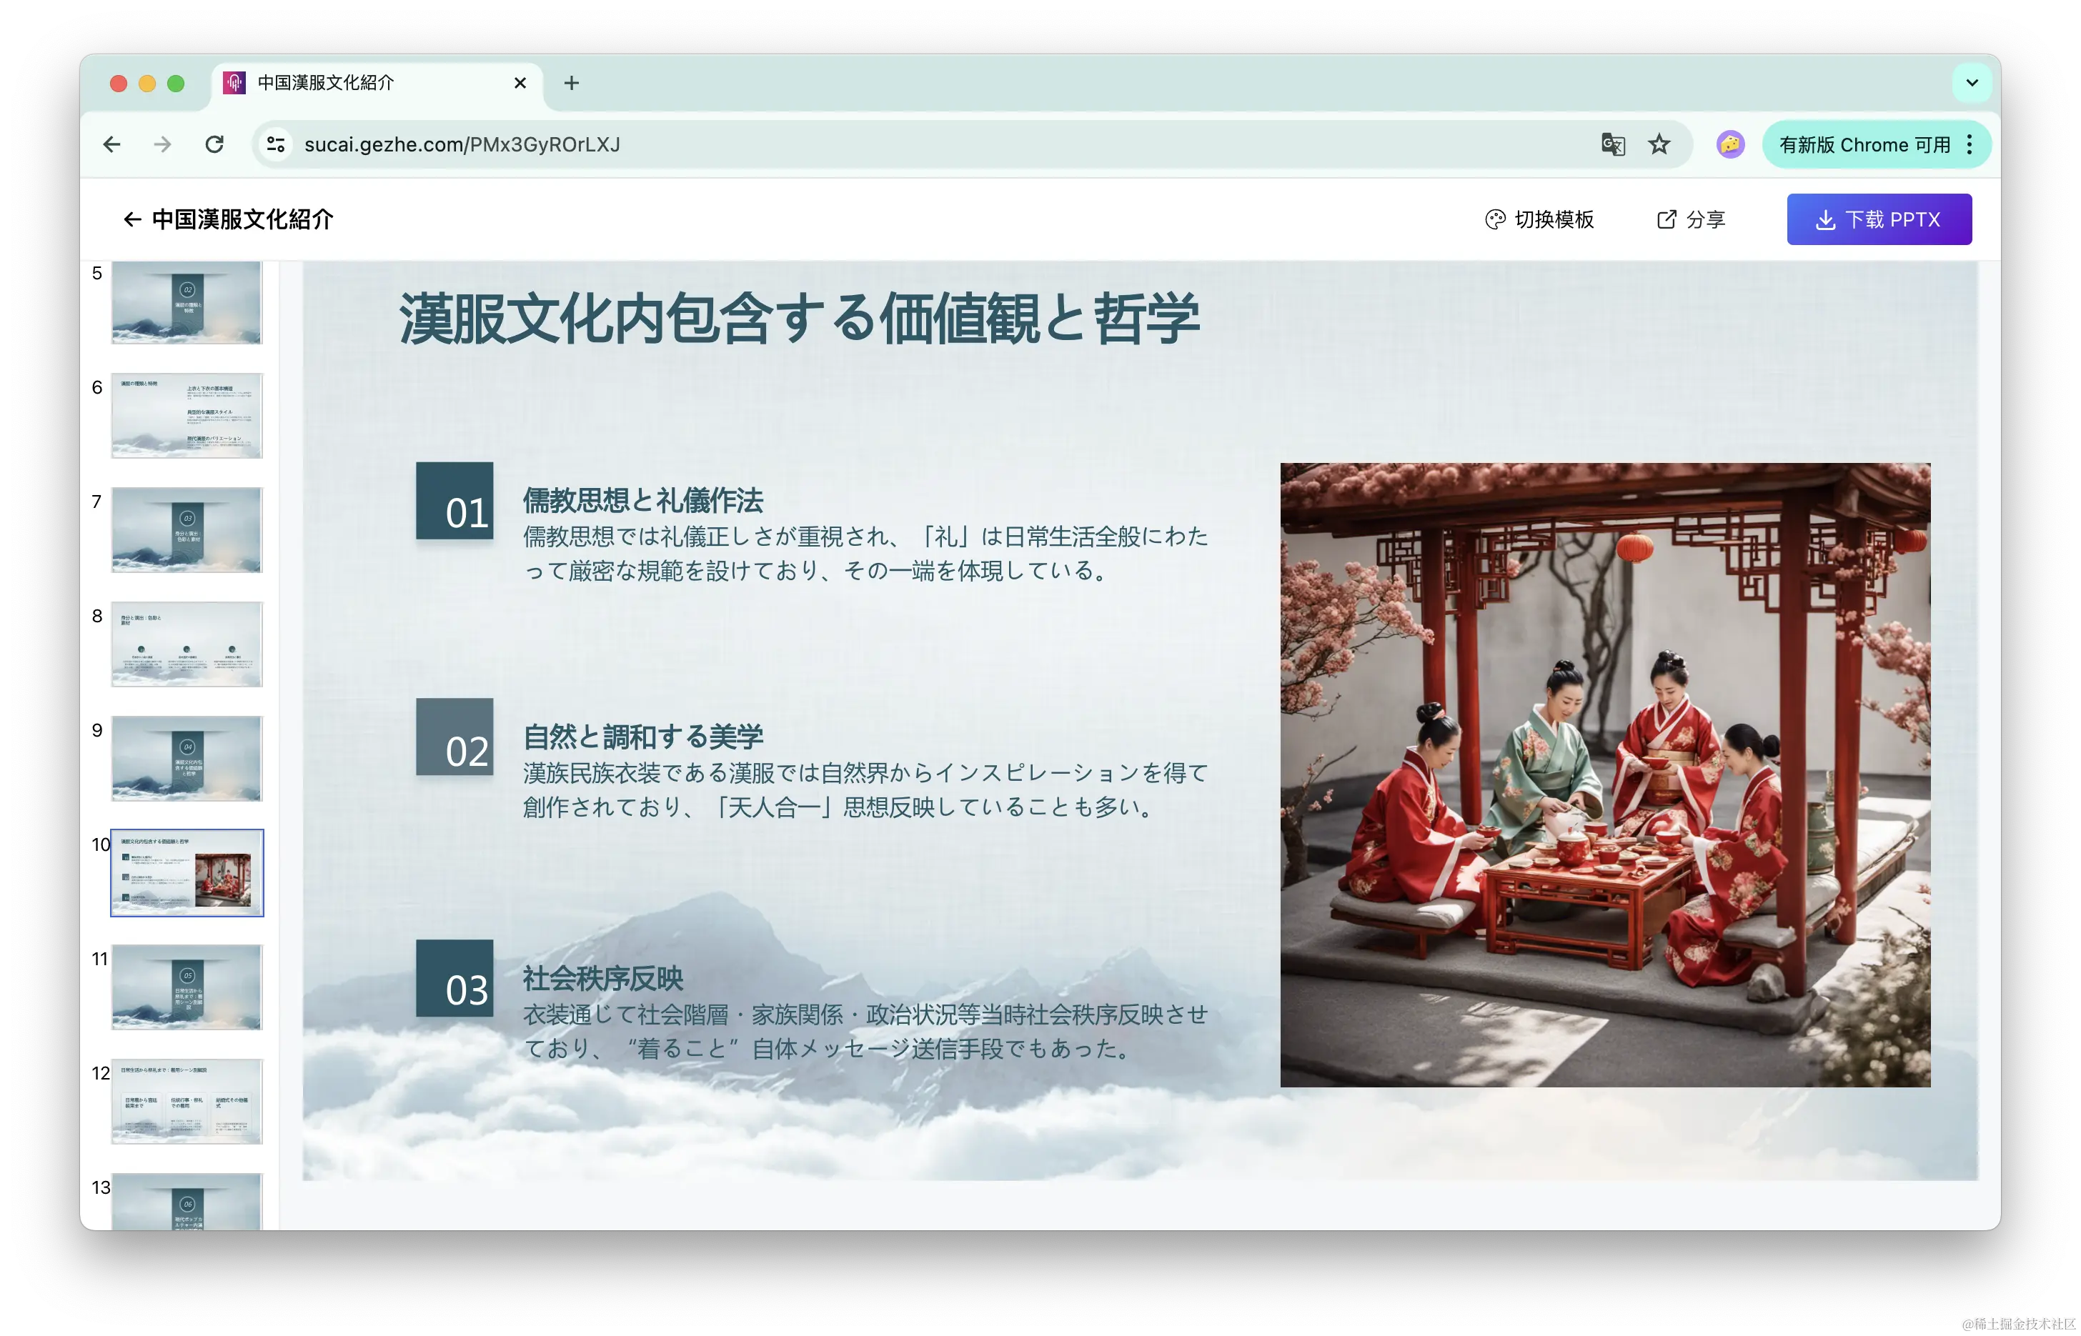This screenshot has height=1336, width=2081.
Task: Click the Google Translate icon
Action: (1612, 144)
